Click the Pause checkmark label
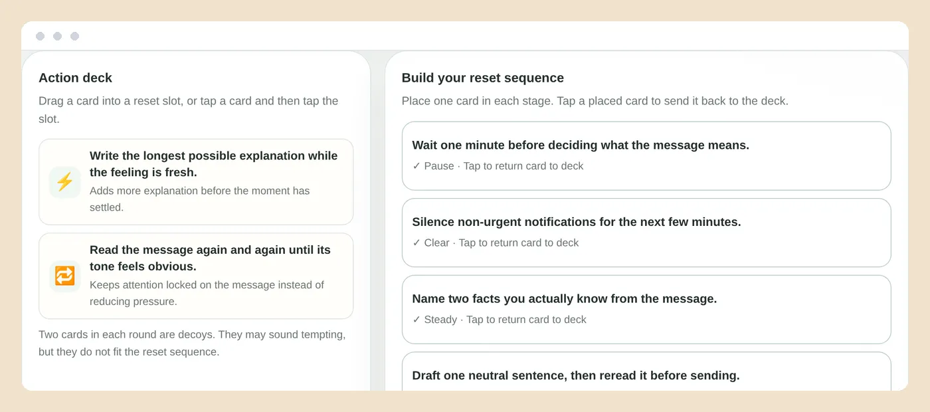The width and height of the screenshot is (930, 412). click(433, 166)
